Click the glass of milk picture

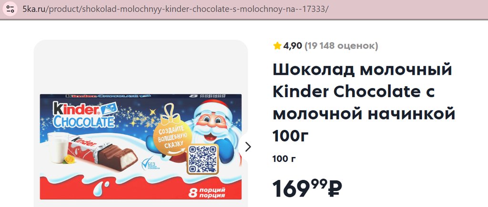tap(59, 148)
